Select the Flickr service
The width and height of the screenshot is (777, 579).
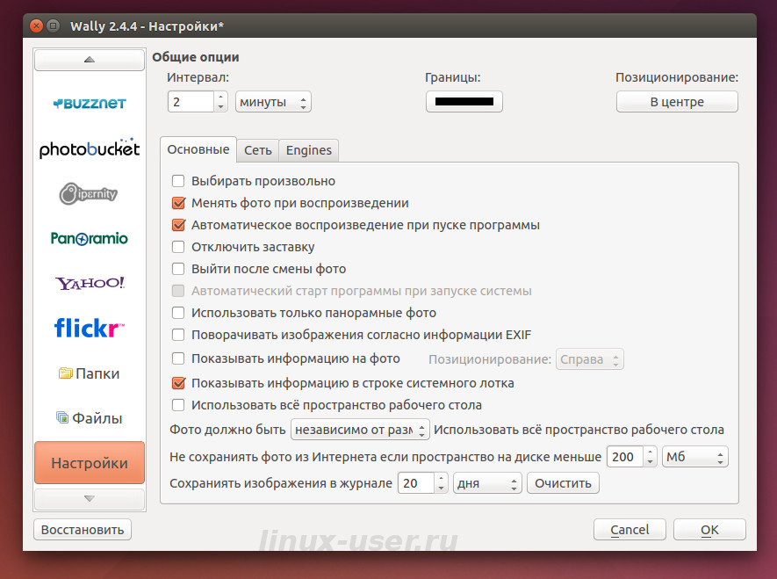(89, 328)
